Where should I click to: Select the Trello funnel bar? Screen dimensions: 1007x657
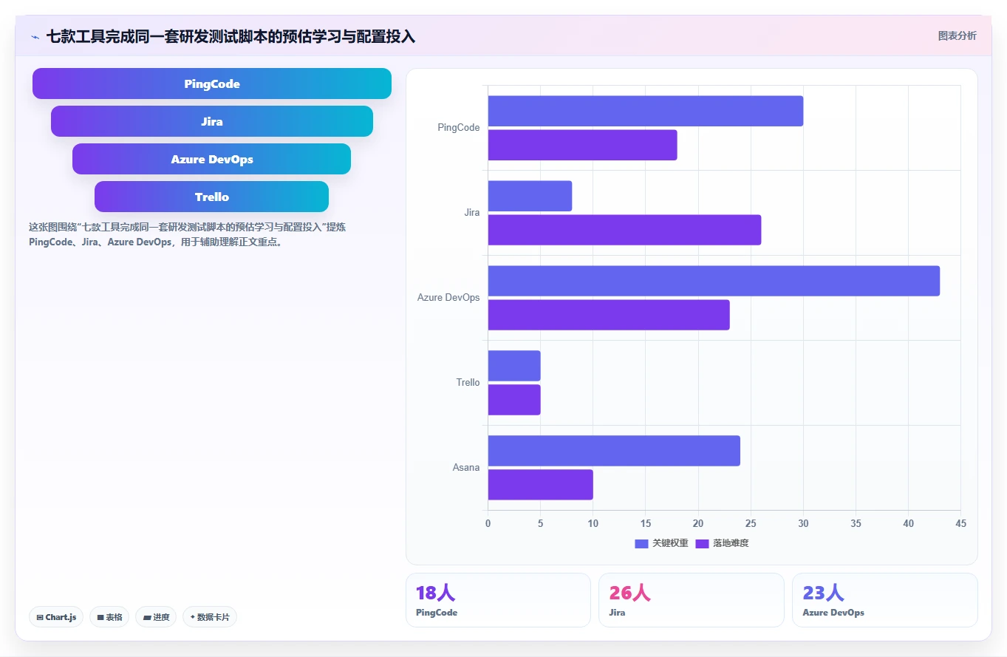tap(212, 197)
